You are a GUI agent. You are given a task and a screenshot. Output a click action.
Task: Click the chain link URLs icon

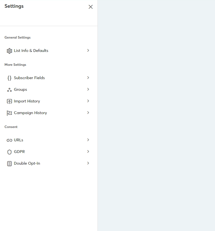coord(9,140)
